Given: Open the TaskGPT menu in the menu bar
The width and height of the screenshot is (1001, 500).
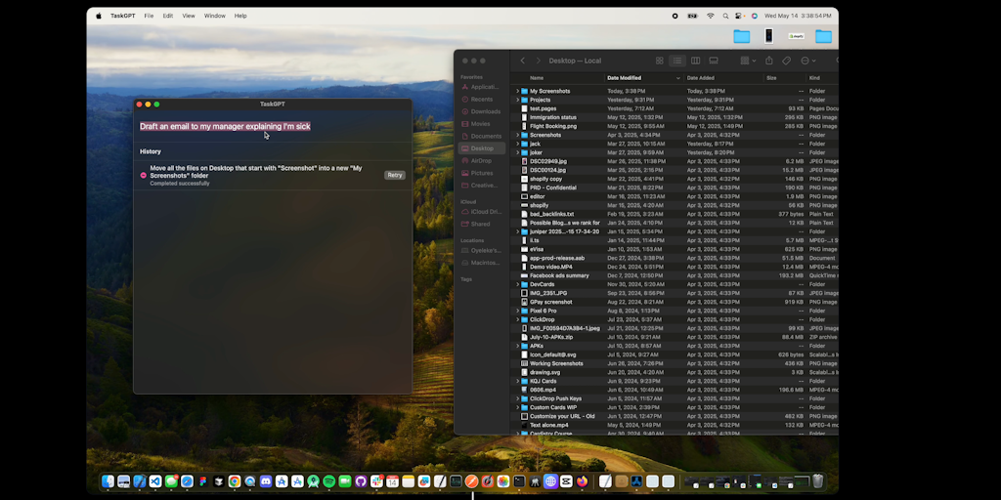Looking at the screenshot, I should point(122,16).
